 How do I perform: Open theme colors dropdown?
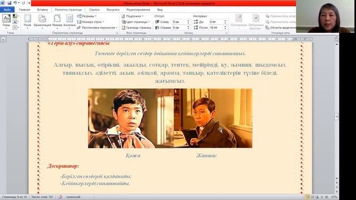click(16, 16)
